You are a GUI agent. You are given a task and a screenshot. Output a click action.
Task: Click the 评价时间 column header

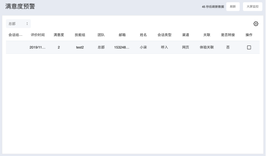click(38, 35)
